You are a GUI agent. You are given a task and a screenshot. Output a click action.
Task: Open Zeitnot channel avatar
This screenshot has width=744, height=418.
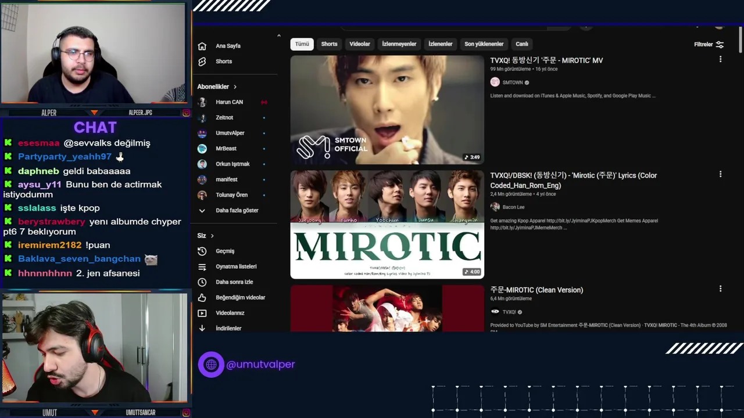(x=202, y=117)
